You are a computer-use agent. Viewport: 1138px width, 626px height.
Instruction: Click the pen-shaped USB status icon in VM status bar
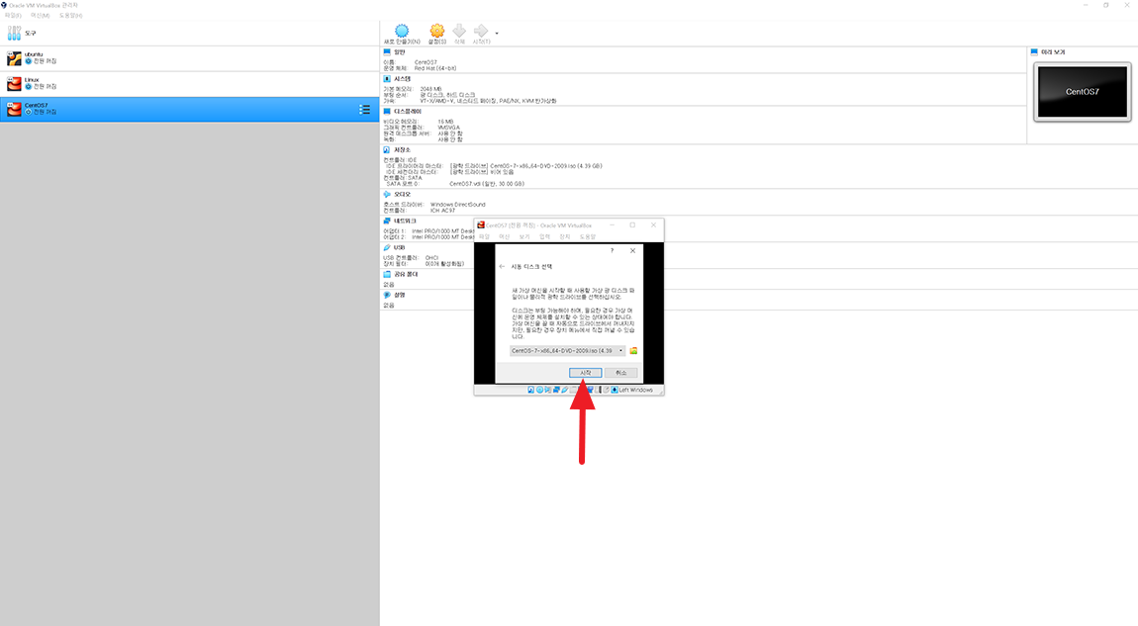click(x=565, y=390)
